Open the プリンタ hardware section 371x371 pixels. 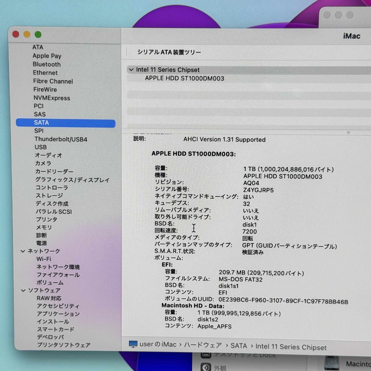coord(47,220)
